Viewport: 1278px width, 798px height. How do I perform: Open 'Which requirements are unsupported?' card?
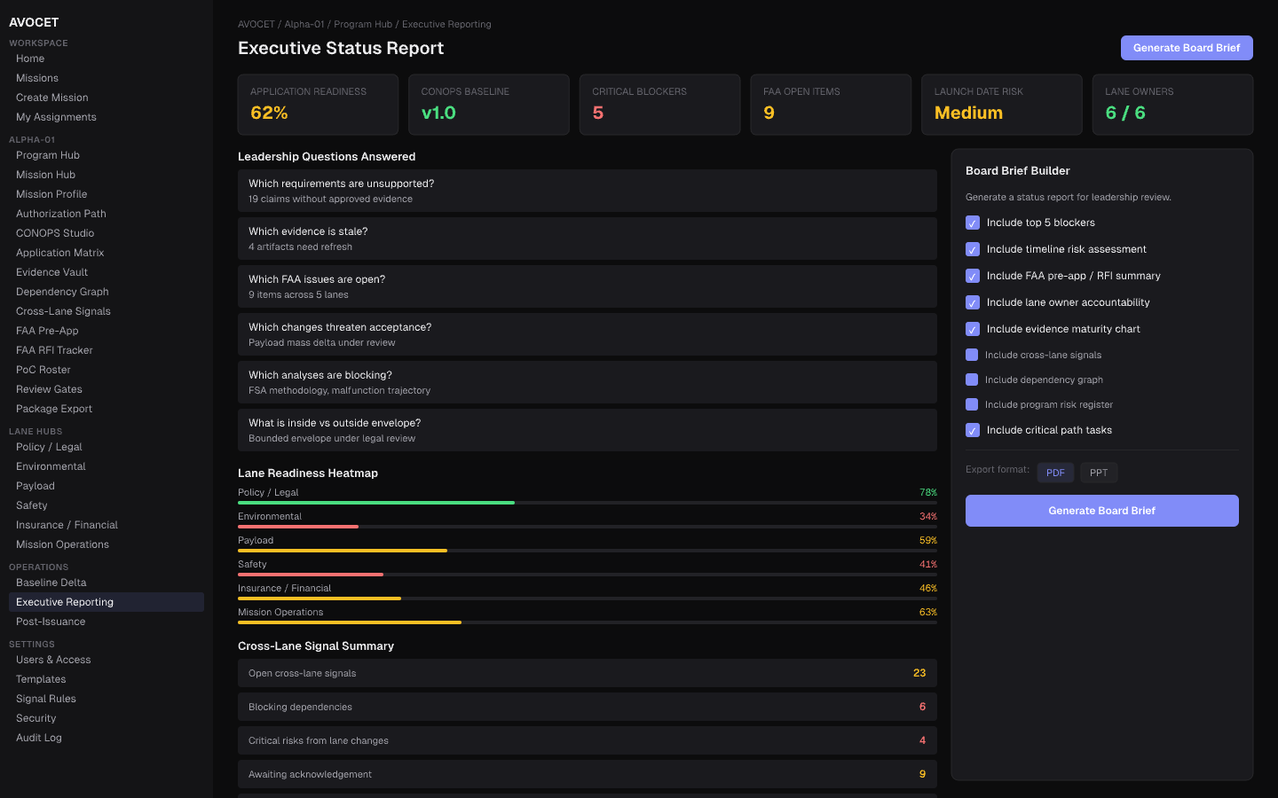[588, 191]
